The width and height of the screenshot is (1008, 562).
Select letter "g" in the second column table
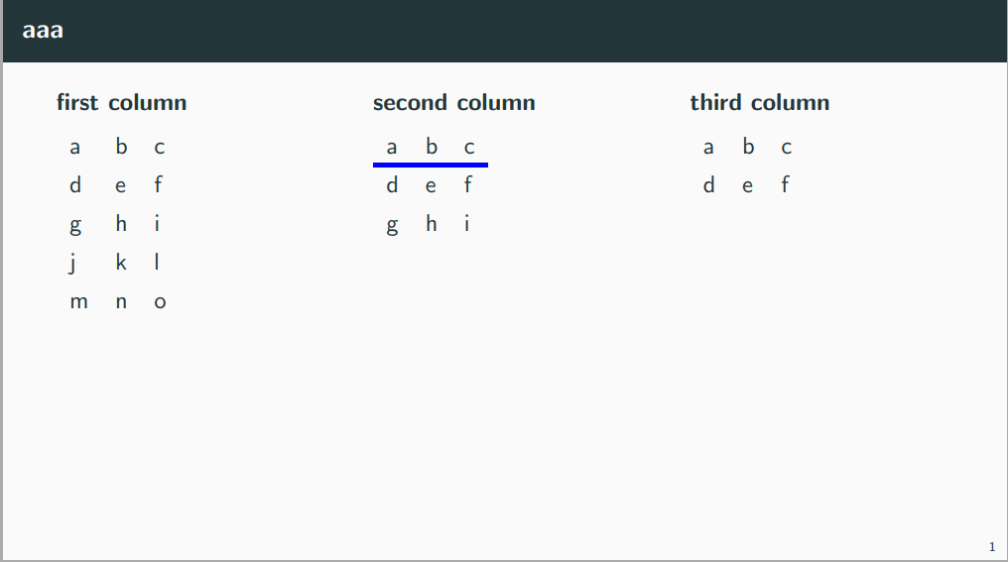[x=392, y=225]
